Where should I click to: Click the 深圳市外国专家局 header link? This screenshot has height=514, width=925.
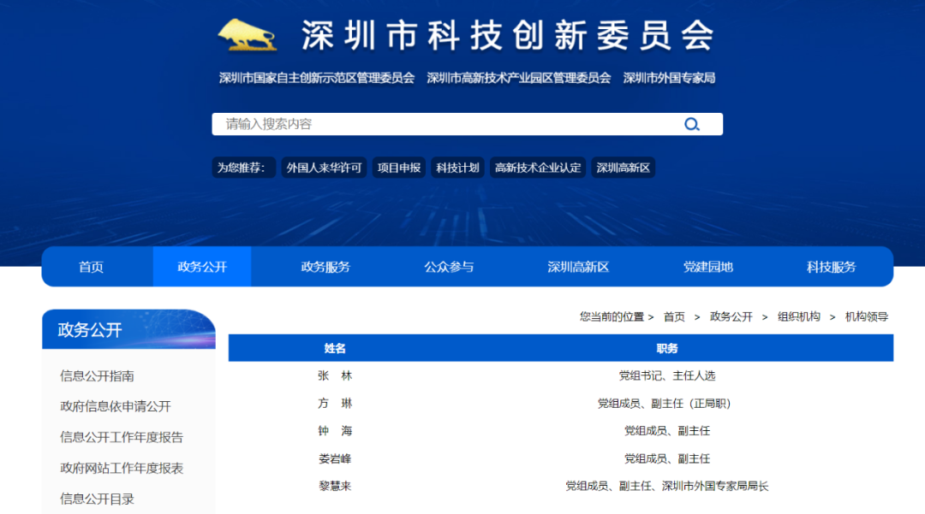(669, 78)
